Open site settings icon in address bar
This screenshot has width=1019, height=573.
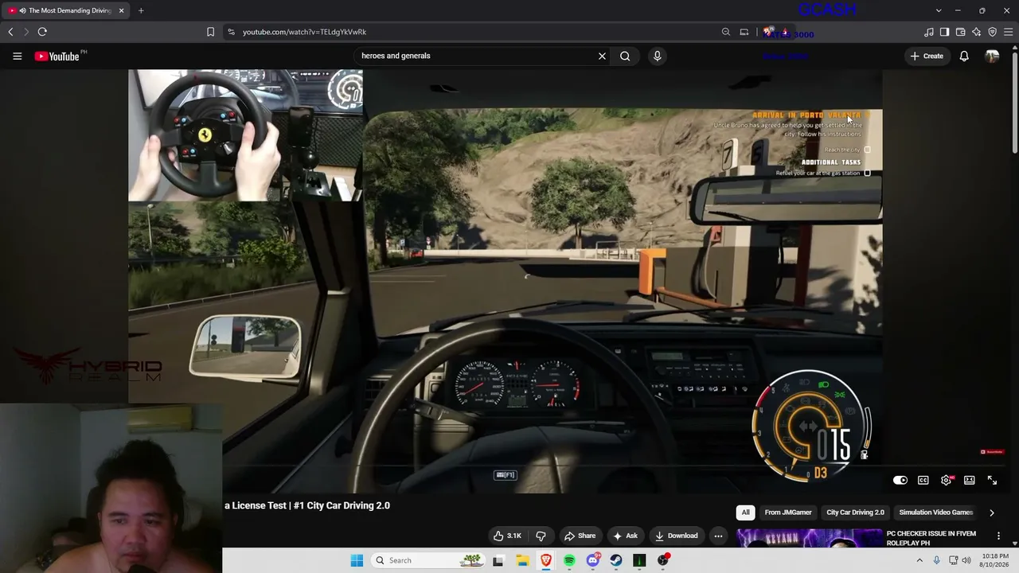(231, 32)
